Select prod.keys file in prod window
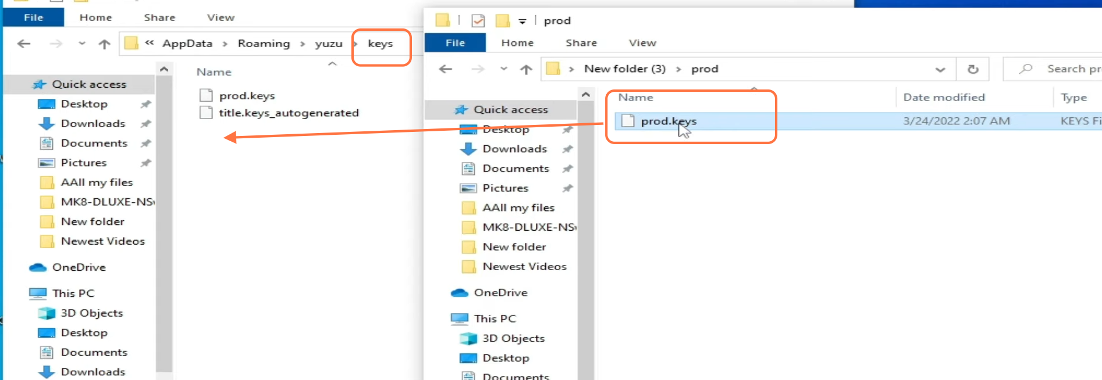The image size is (1102, 380). tap(858, 121)
